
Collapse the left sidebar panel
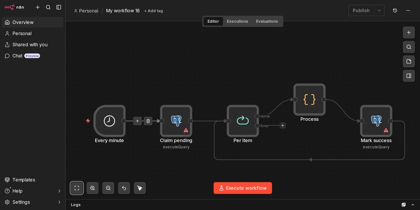click(59, 7)
